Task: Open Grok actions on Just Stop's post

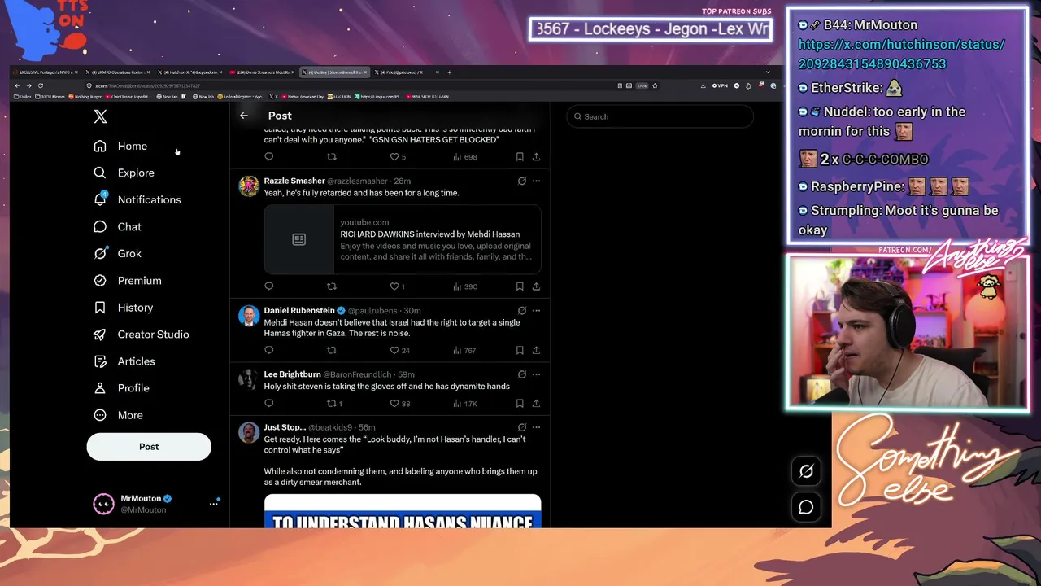Action: click(x=522, y=427)
